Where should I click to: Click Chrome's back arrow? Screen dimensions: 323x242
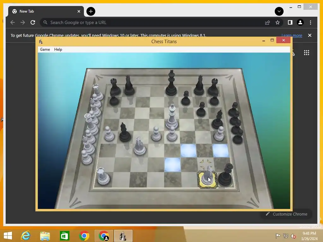[13, 22]
